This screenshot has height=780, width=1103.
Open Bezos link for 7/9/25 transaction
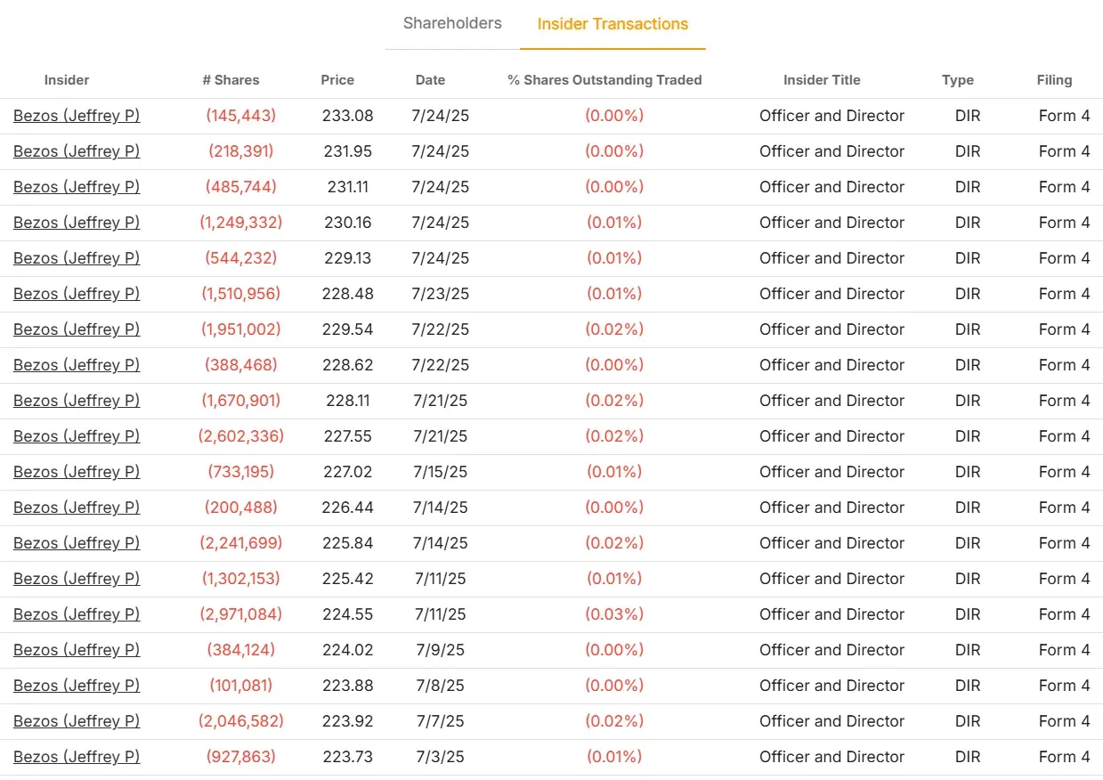pyautogui.click(x=77, y=650)
